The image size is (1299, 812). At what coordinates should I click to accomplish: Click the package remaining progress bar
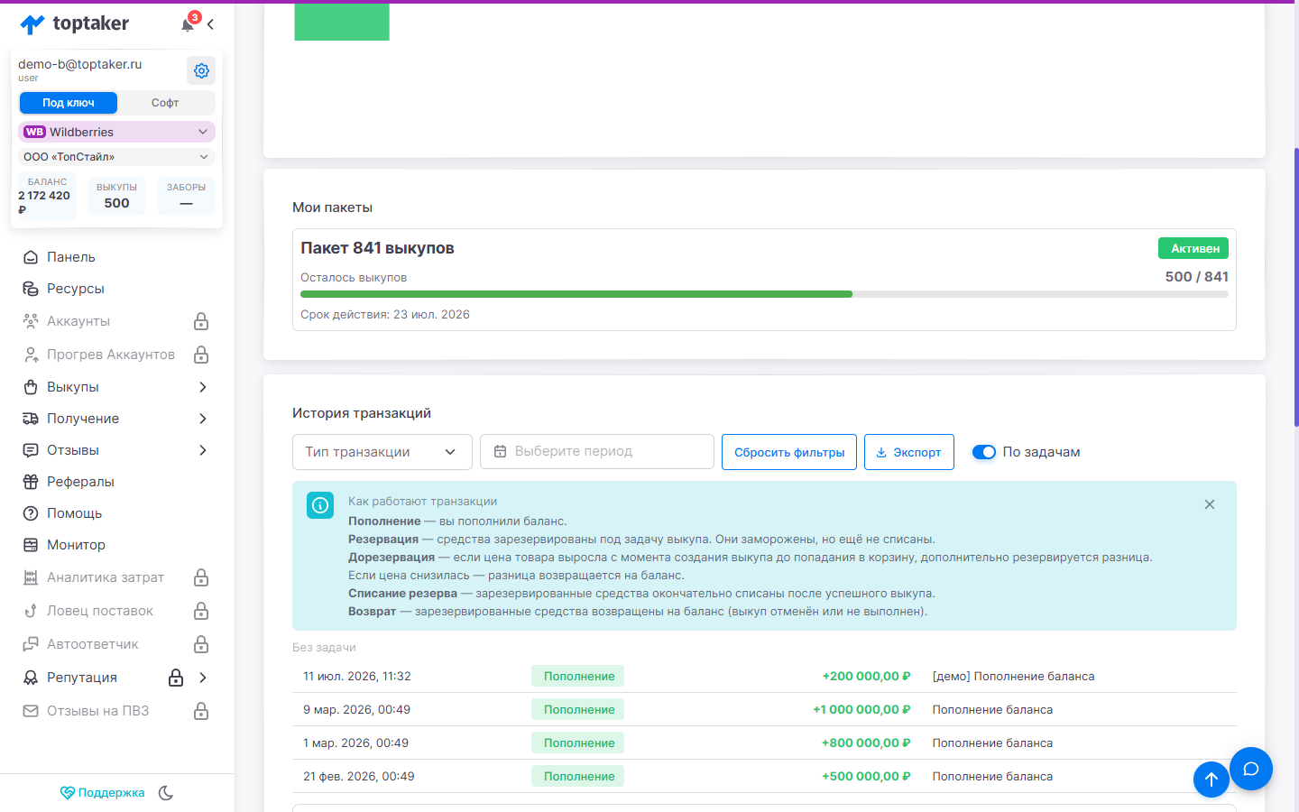(764, 294)
